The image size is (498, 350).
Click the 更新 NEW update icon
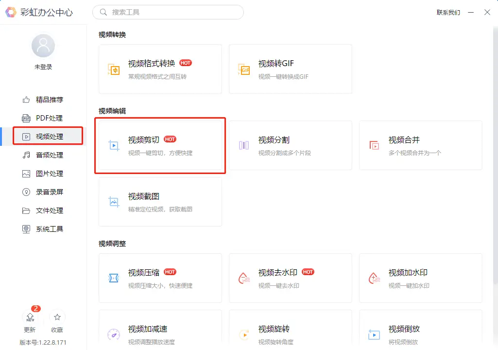pyautogui.click(x=30, y=317)
